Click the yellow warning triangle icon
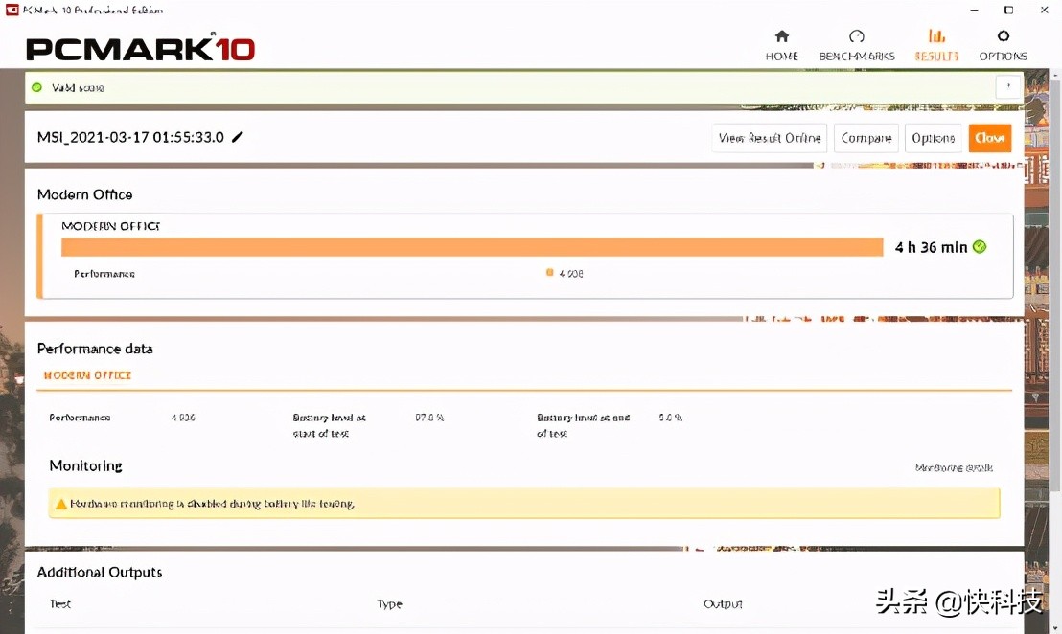 pyautogui.click(x=61, y=504)
